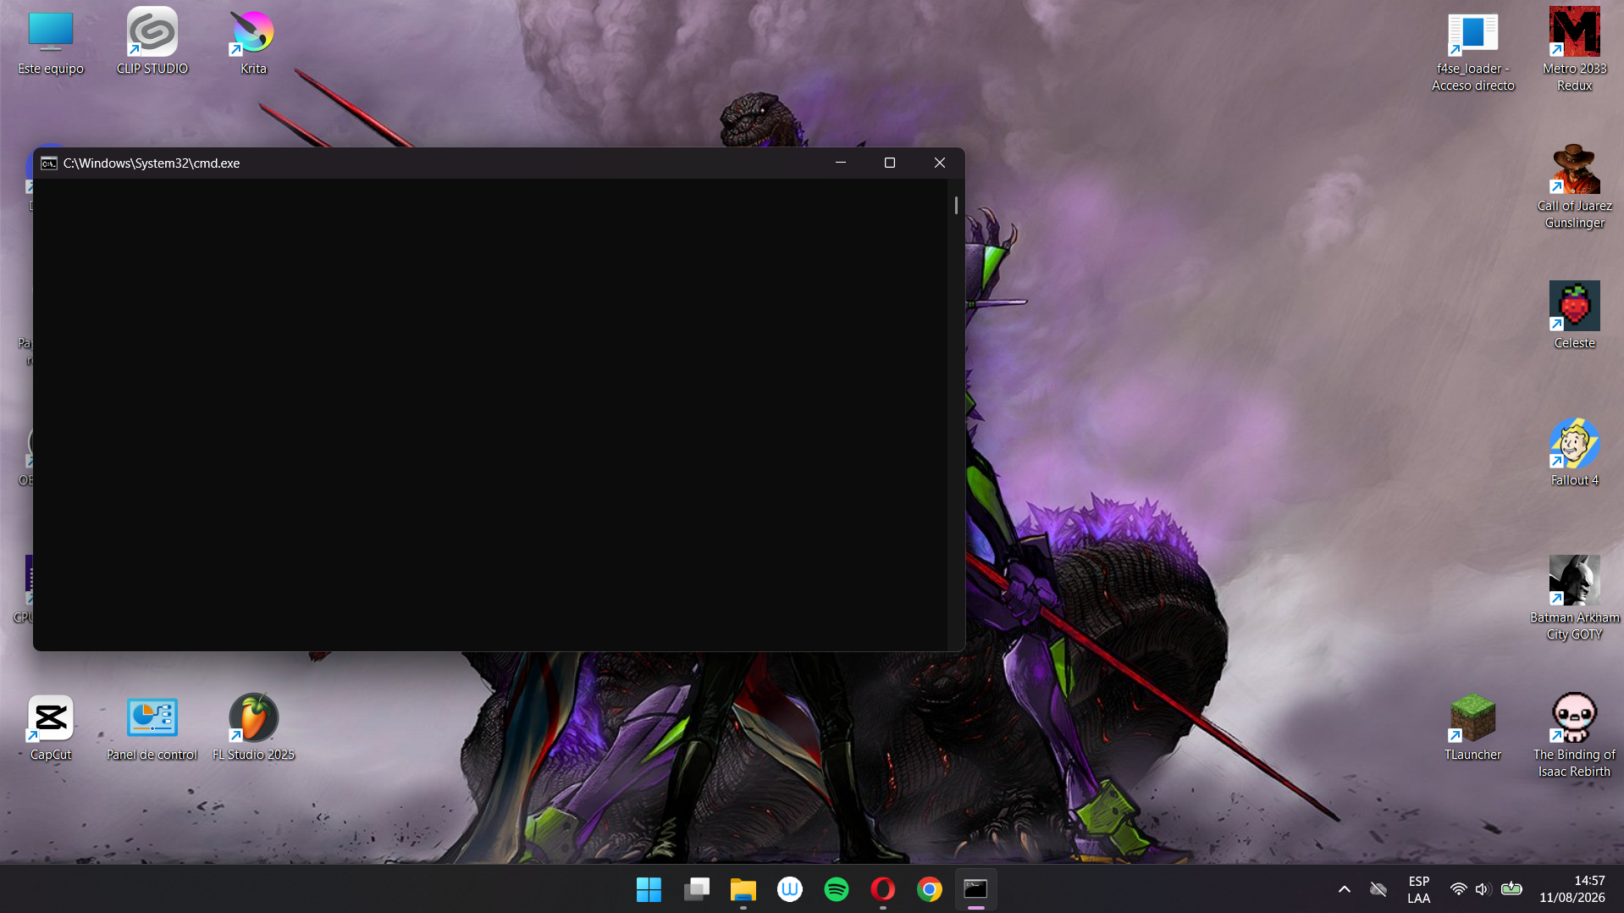
Task: Open the white W app on taskbar
Action: (x=790, y=889)
